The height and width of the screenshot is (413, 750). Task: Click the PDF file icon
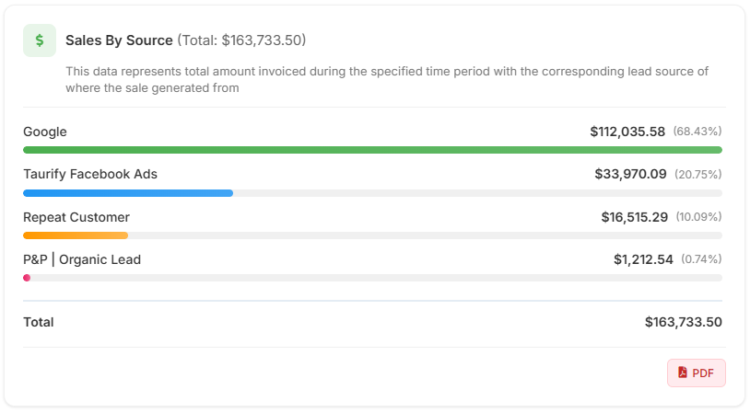pyautogui.click(x=683, y=373)
